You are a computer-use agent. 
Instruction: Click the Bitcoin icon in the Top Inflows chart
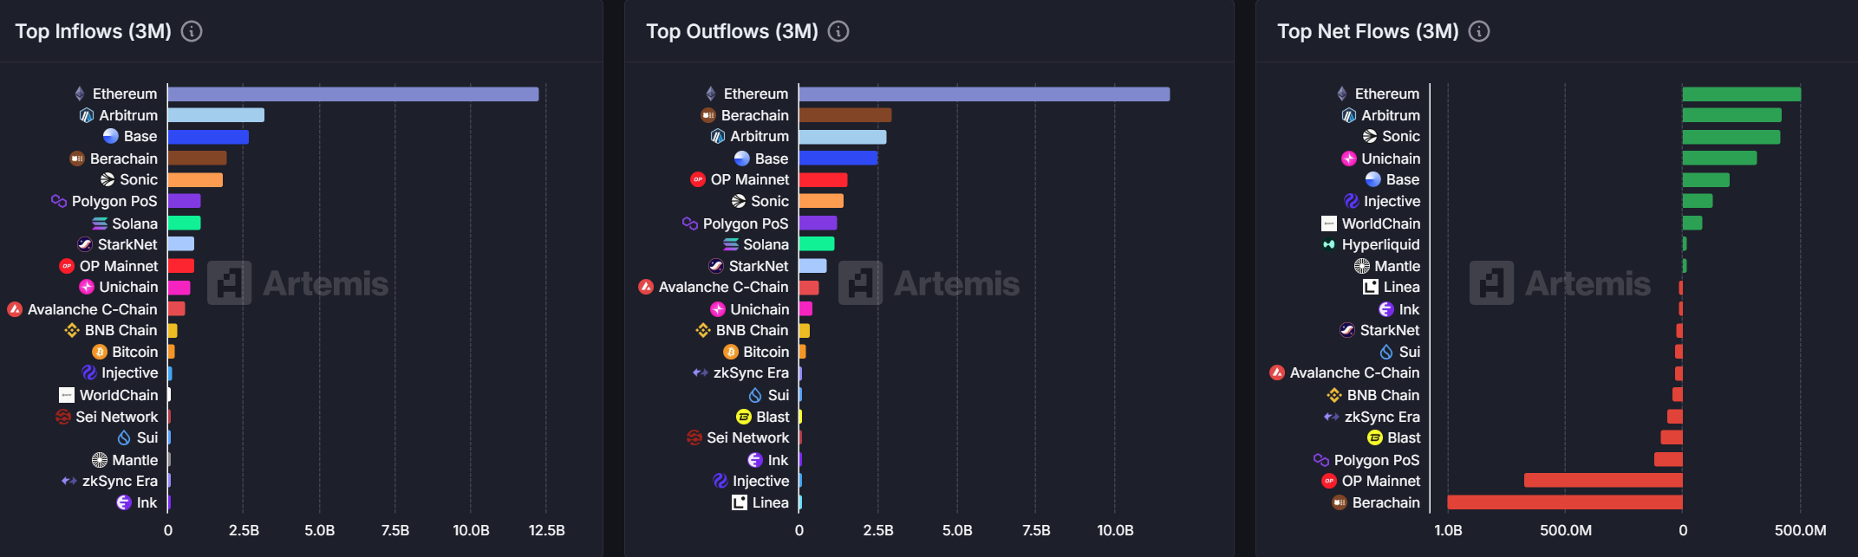point(100,352)
